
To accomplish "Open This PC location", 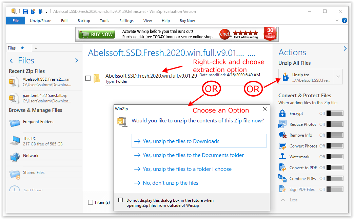I will point(45,141).
